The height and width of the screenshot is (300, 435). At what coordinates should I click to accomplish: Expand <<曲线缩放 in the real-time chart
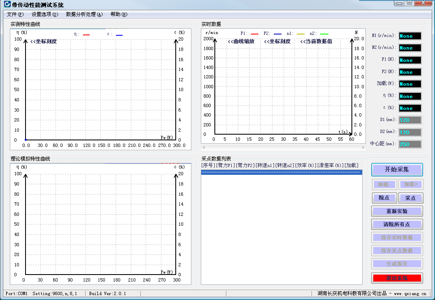(241, 41)
